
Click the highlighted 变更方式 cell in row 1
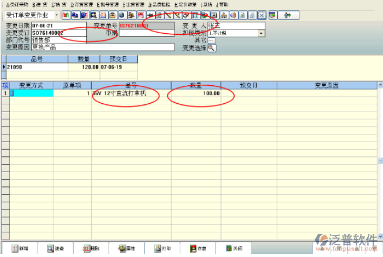pyautogui.click(x=31, y=93)
